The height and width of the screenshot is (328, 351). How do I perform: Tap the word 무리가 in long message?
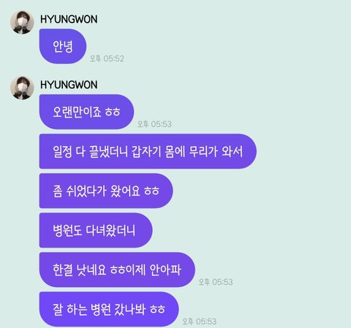[203, 151]
